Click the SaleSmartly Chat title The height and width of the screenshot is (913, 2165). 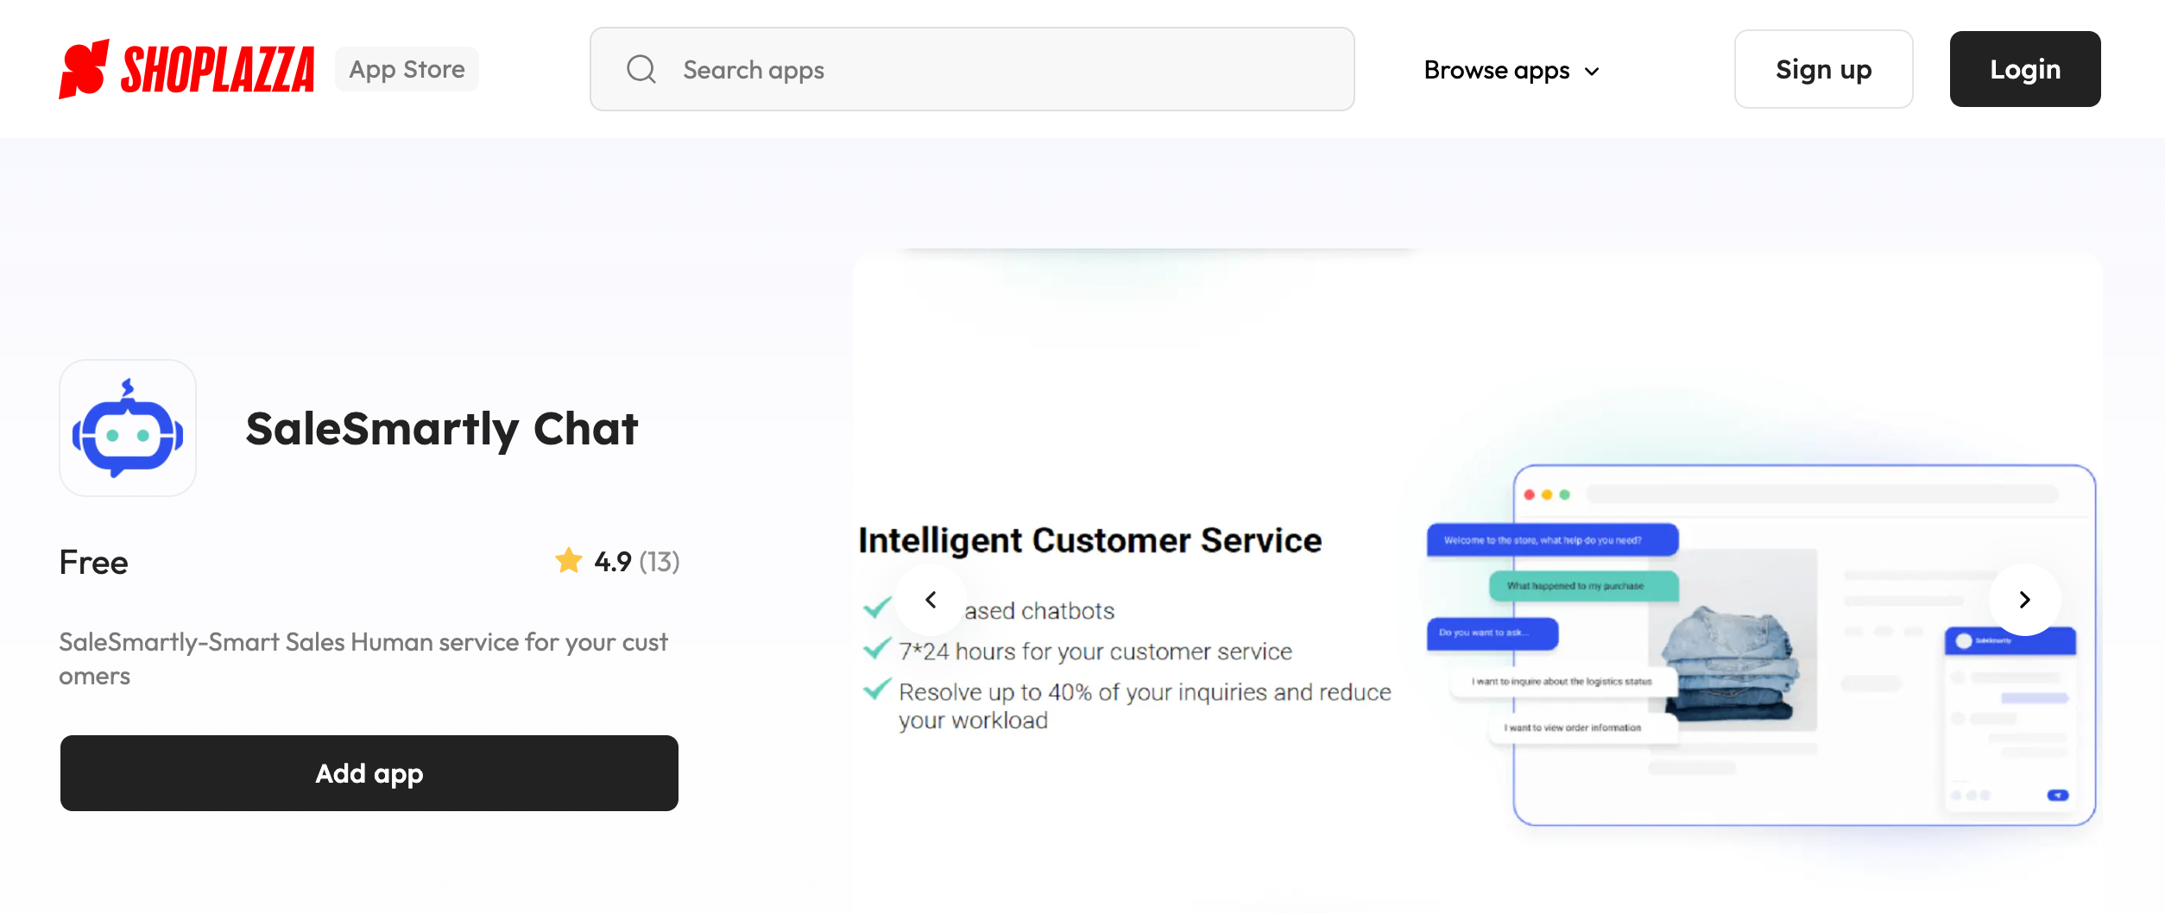tap(442, 429)
